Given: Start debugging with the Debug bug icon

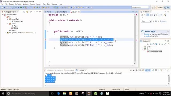Looking at the screenshot, I should (x=16, y=7).
